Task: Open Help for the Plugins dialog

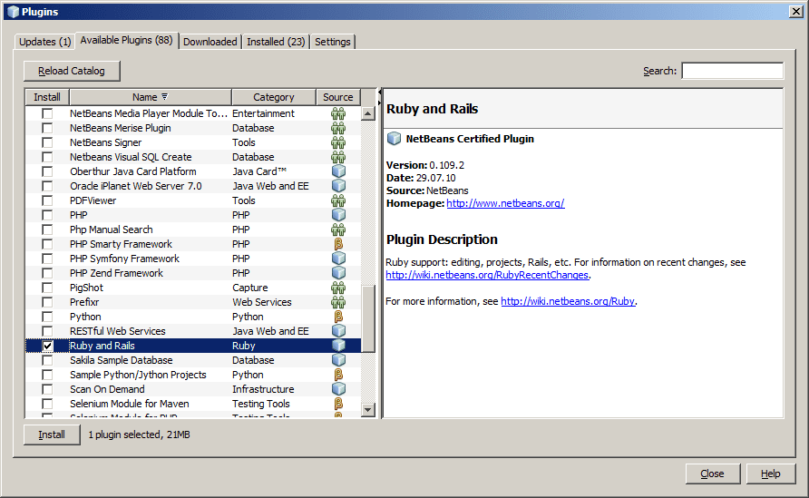Action: [770, 474]
